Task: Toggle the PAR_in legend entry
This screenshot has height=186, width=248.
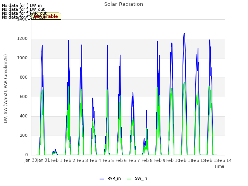Action: (x=110, y=178)
